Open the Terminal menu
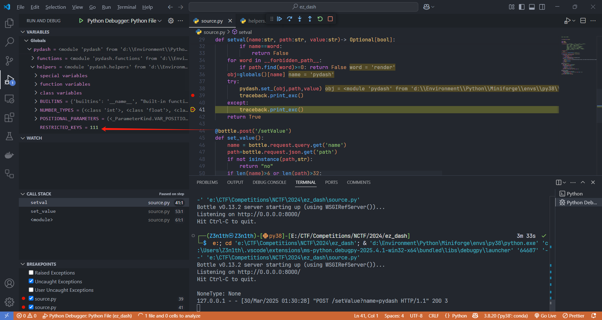Image resolution: width=602 pixels, height=320 pixels. [x=126, y=7]
